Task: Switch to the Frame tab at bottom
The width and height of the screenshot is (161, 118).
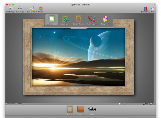Action: click(x=70, y=110)
